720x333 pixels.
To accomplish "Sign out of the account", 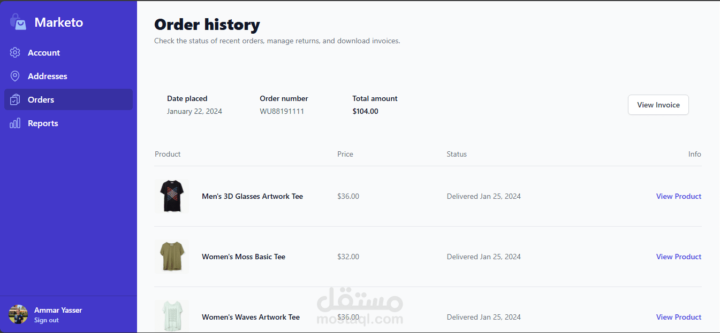I will (x=47, y=320).
